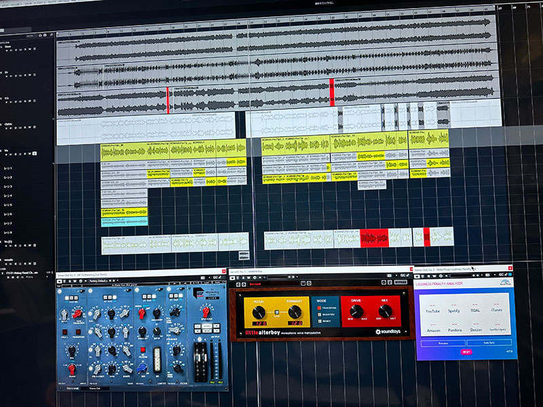The image size is (543, 407).
Task: Click the Drive knob in Little AlterBoy
Action: [356, 311]
